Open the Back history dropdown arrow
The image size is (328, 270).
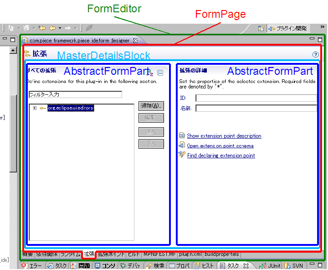tap(60, 28)
